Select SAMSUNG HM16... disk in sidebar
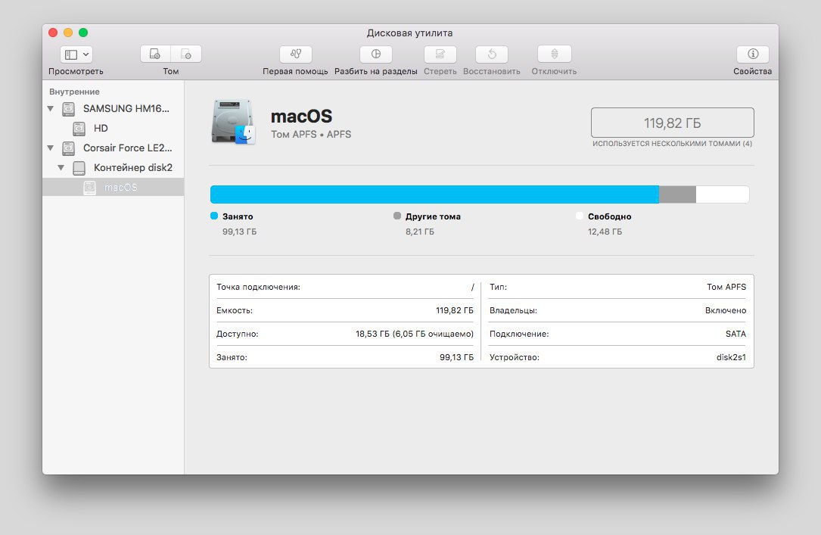The width and height of the screenshot is (821, 535). tap(113, 109)
